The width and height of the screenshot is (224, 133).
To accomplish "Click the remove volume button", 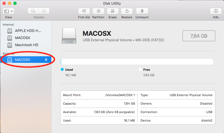I will pyautogui.click(x=44, y=11).
